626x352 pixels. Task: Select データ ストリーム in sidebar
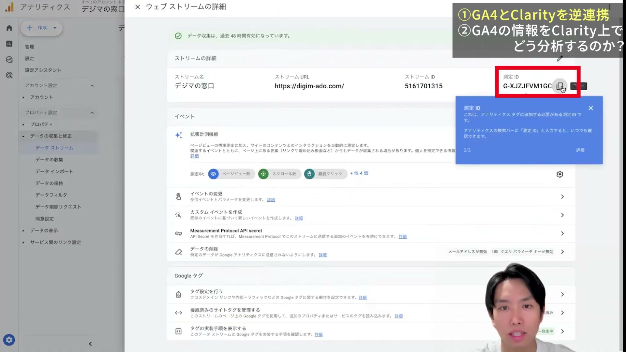54,148
